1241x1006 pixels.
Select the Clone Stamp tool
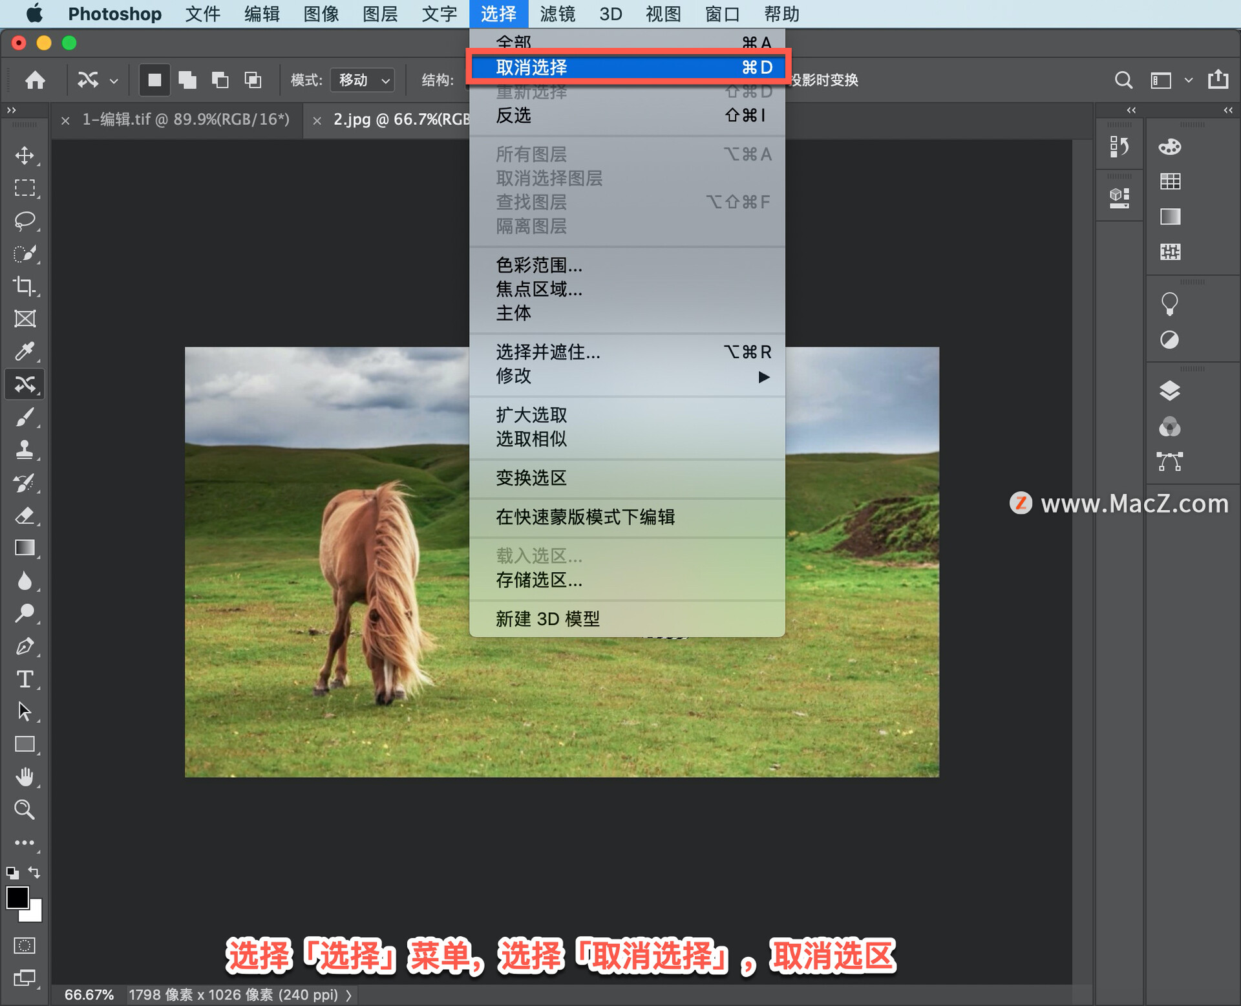coord(25,450)
